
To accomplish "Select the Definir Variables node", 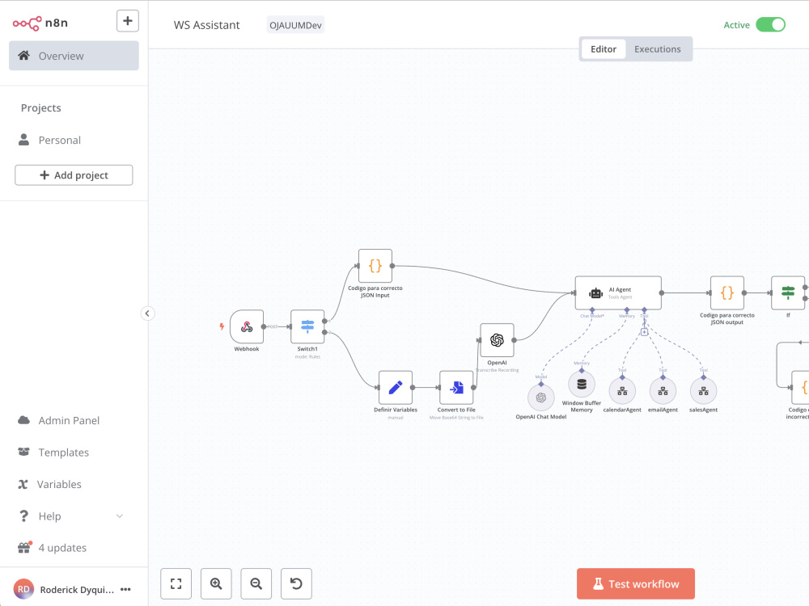I will click(396, 388).
